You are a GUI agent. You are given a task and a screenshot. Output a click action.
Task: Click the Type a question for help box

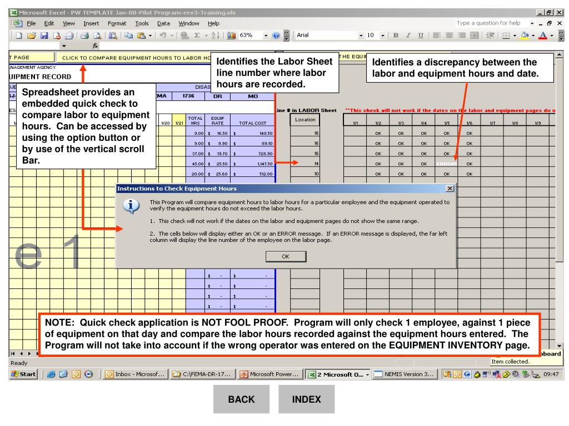tap(491, 23)
